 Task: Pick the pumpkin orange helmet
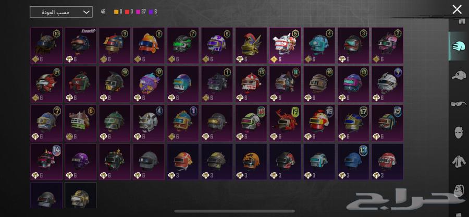coord(251,162)
